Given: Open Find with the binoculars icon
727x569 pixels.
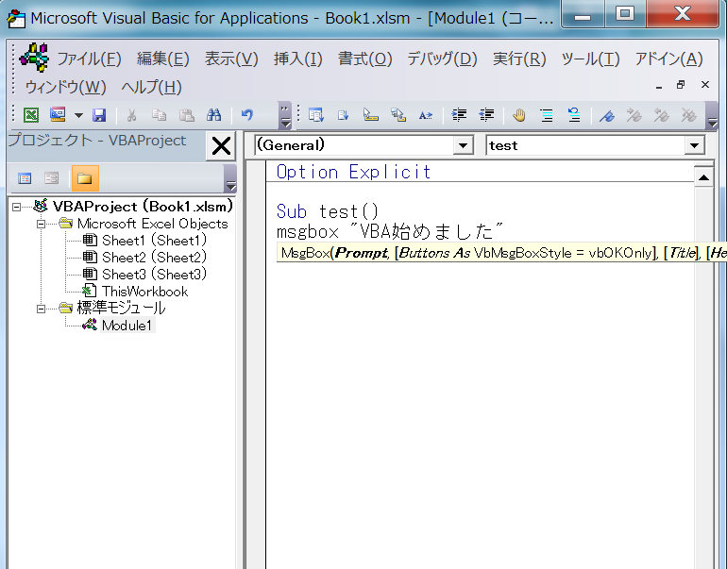Looking at the screenshot, I should tap(213, 115).
